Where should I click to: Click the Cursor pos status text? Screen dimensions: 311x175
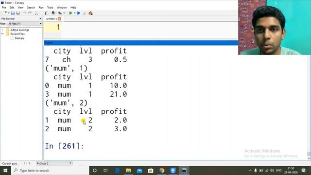[10, 163]
